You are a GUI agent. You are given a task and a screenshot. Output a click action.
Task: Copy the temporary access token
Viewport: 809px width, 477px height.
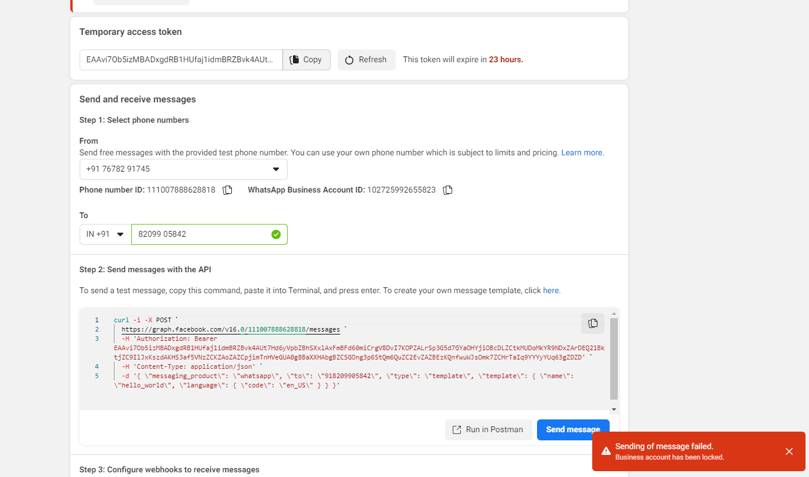pyautogui.click(x=306, y=60)
